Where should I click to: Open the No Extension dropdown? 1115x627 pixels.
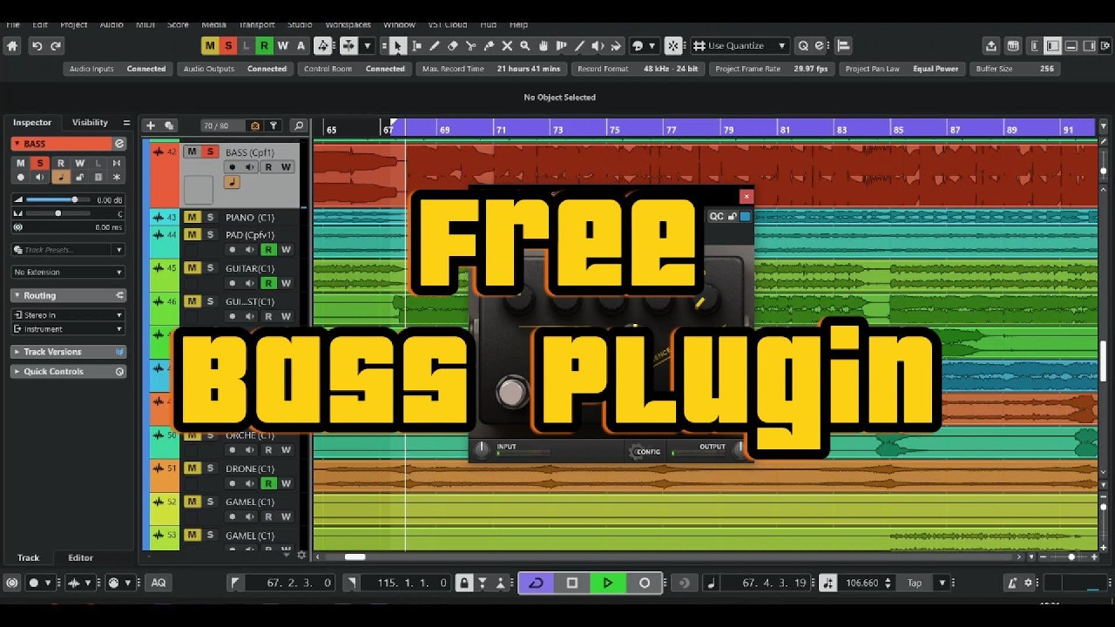68,273
